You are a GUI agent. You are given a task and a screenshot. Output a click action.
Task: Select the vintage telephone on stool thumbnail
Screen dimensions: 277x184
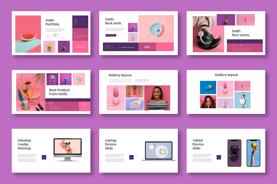(52, 79)
